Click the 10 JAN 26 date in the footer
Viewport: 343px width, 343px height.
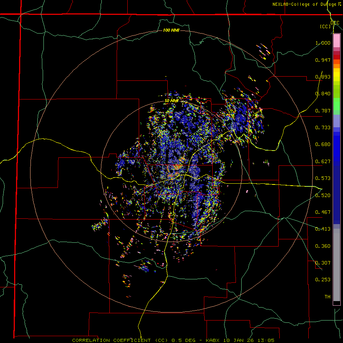239,340
